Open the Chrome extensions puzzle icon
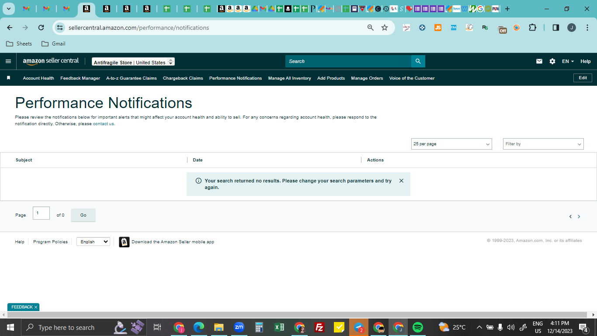Image resolution: width=597 pixels, height=336 pixels. pos(532,28)
